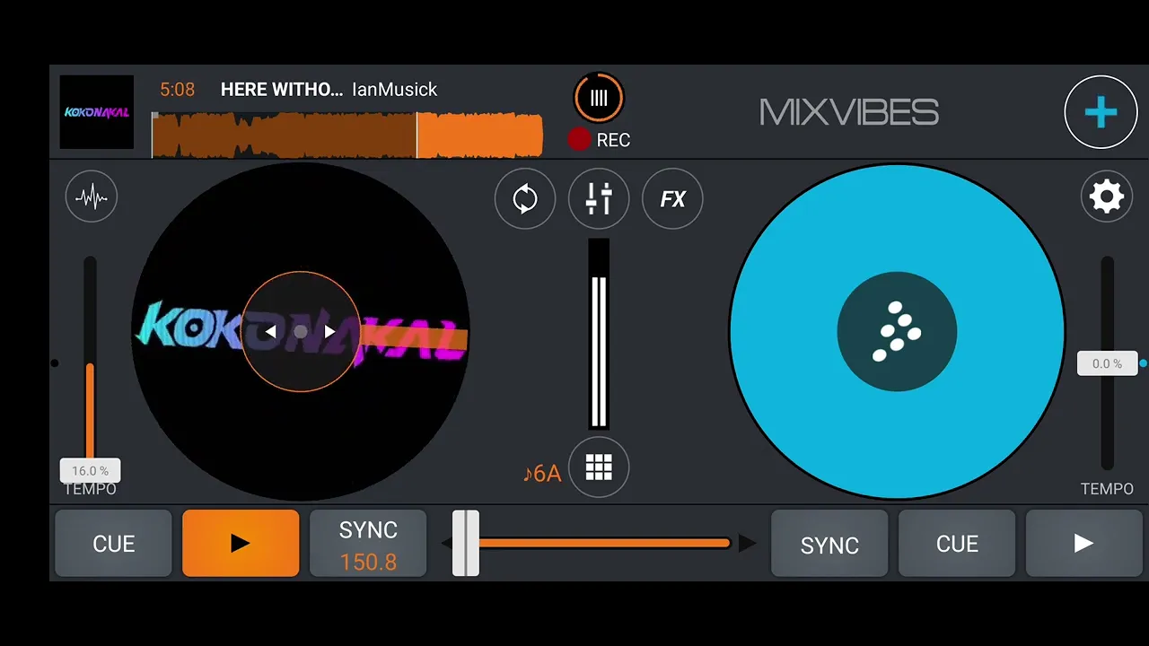Click the crossfader handle

[466, 543]
